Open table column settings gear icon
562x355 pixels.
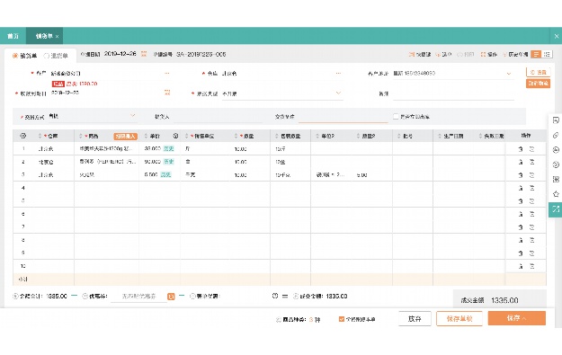[23, 136]
